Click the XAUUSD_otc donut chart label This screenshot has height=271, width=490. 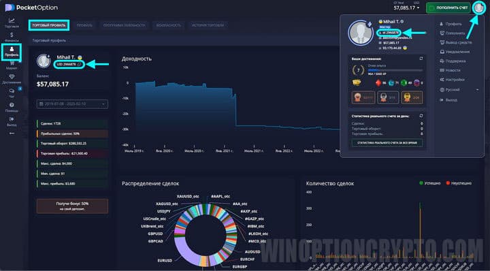(x=188, y=196)
